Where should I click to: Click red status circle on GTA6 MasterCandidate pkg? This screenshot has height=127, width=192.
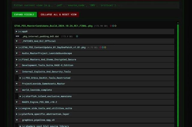coord(111,26)
